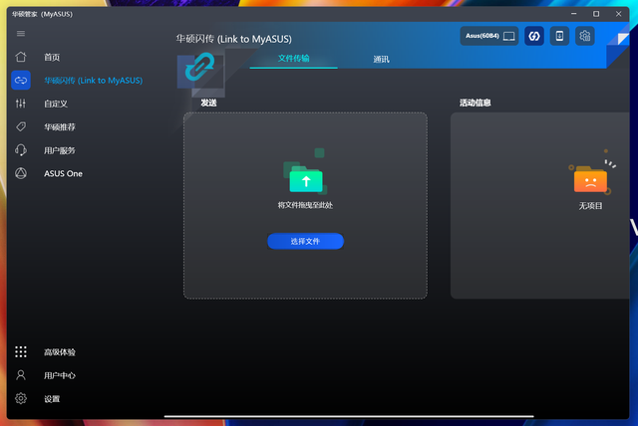Open the 首页 home icon

[21, 57]
